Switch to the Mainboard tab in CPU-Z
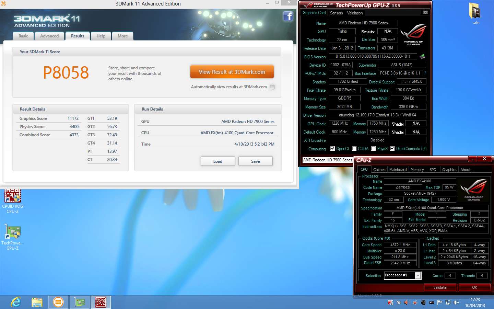Viewport: 494px width, 309px height. point(398,170)
